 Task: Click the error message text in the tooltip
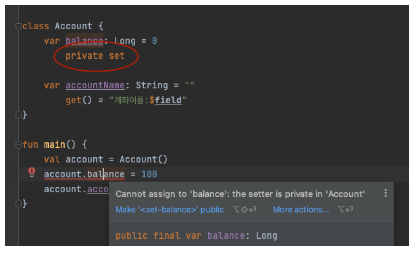tap(240, 194)
